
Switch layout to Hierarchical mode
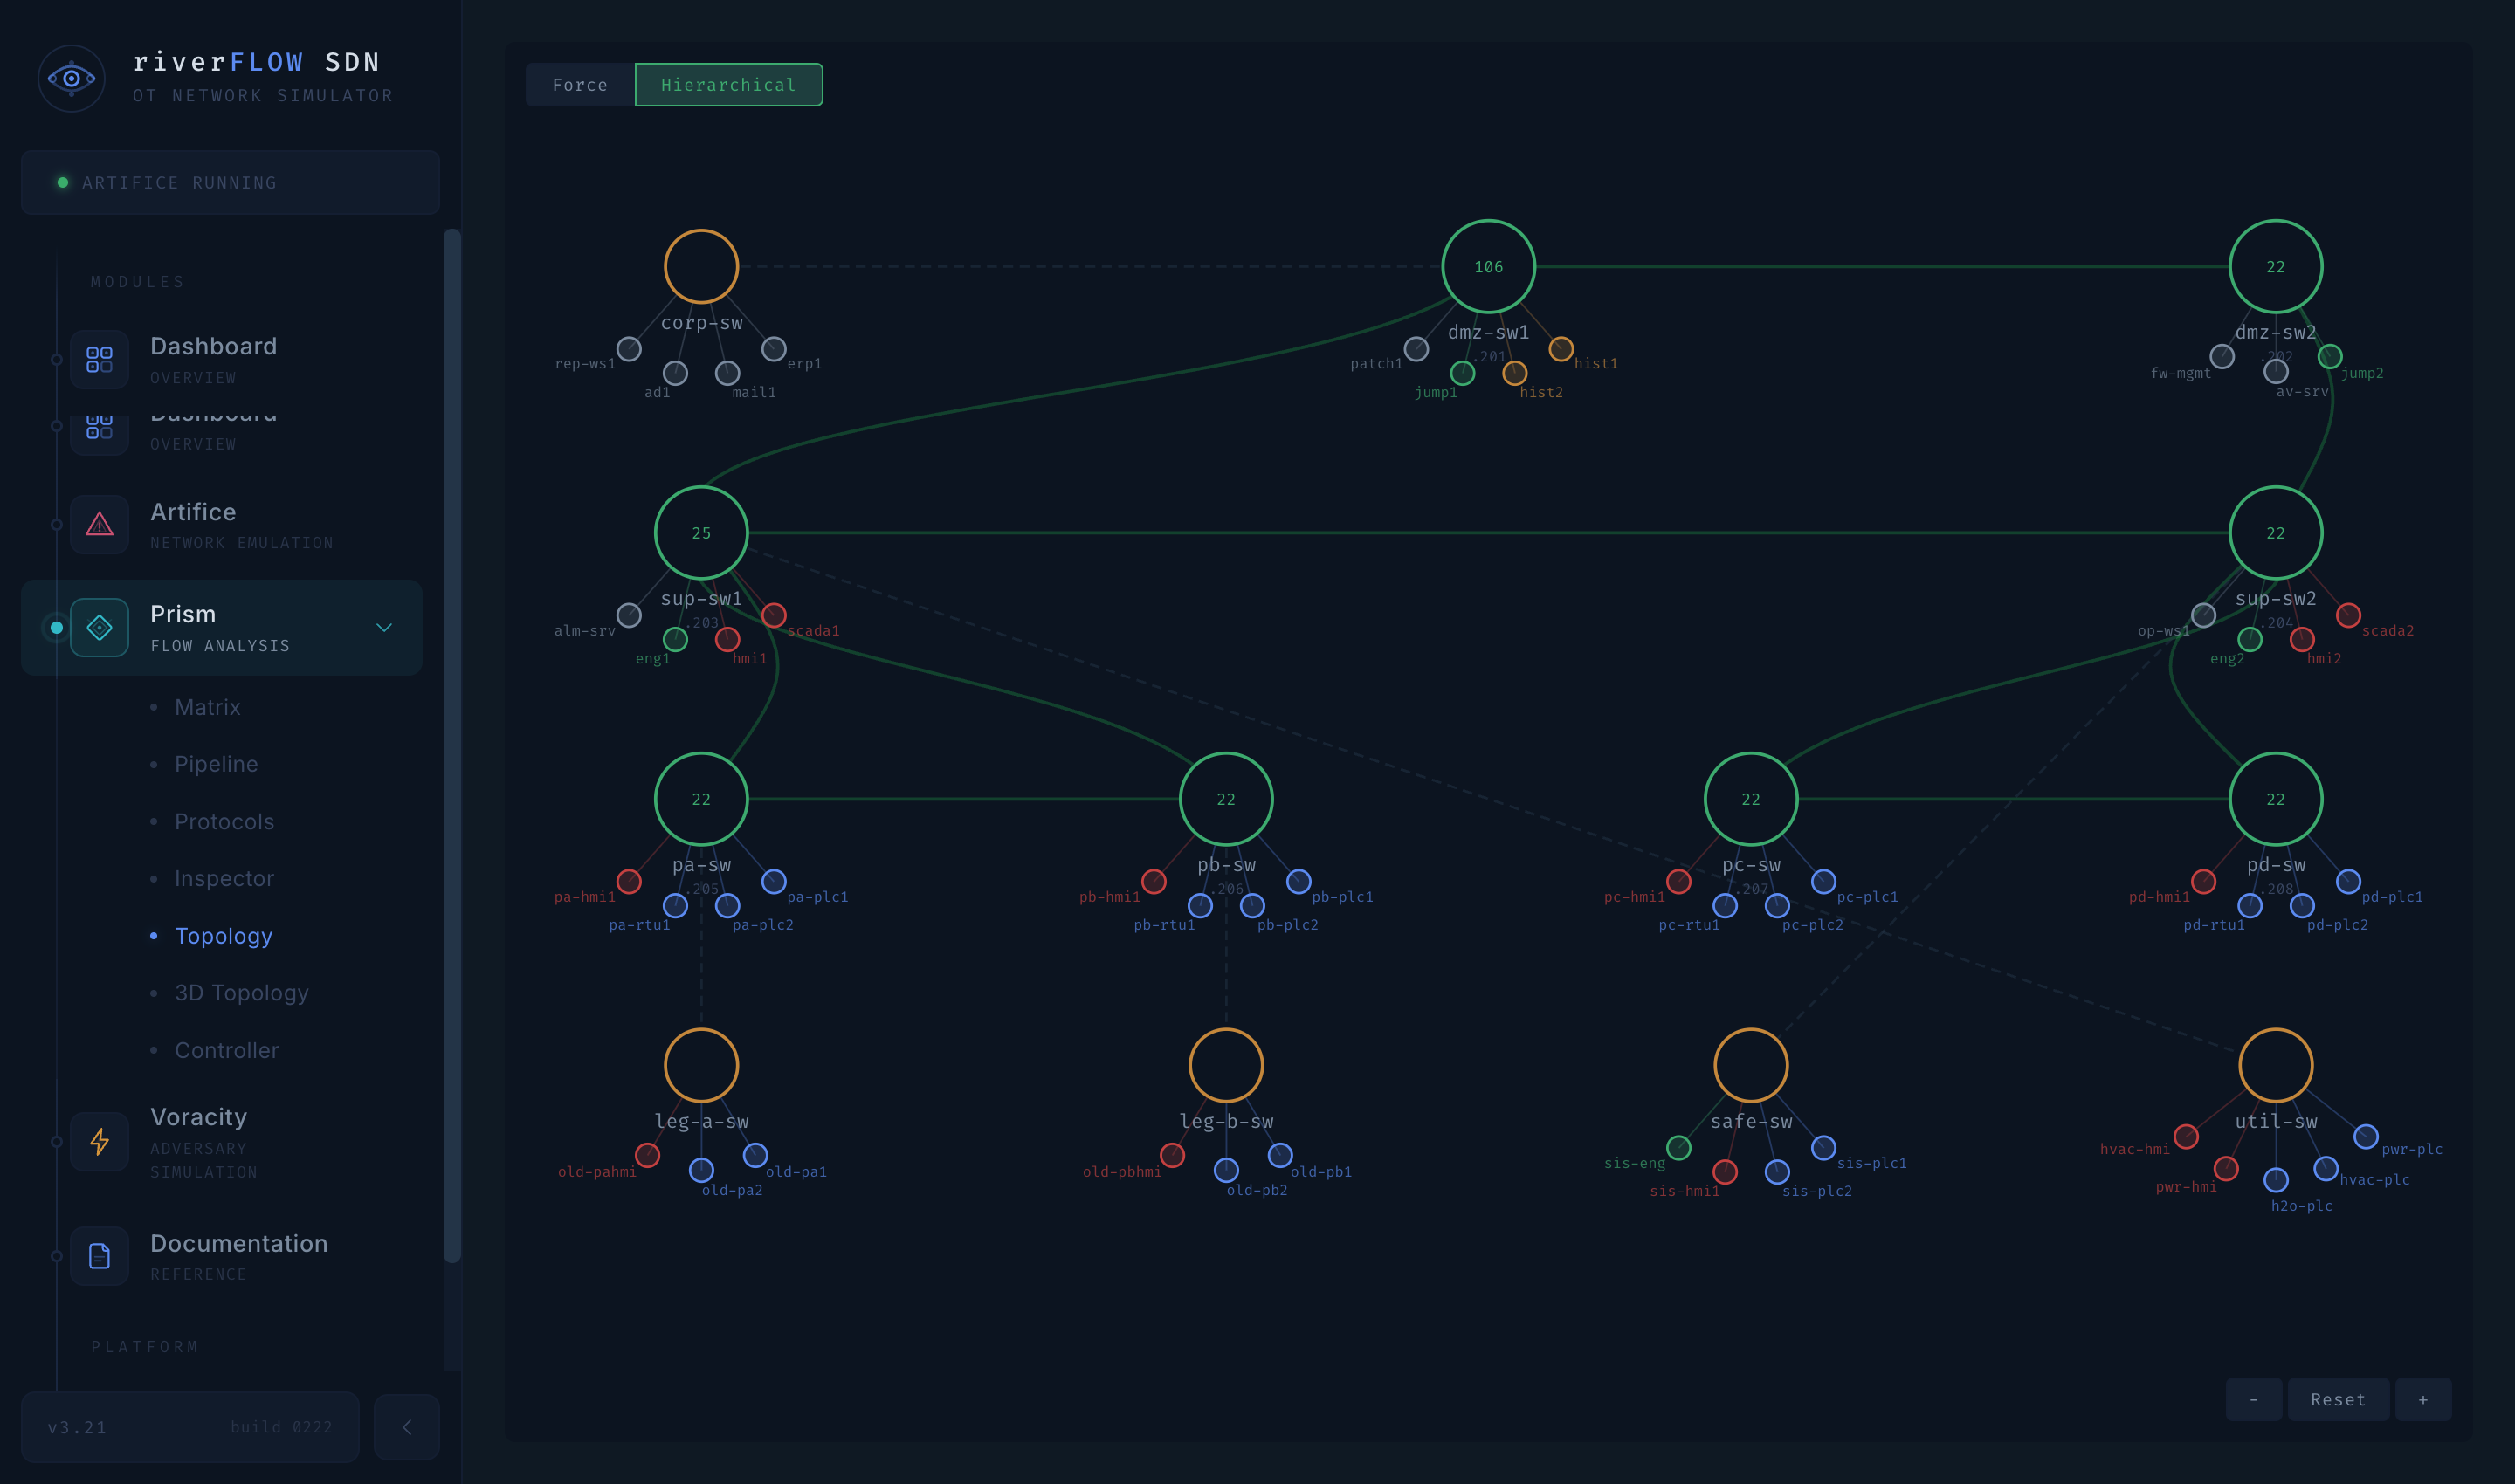coord(728,85)
